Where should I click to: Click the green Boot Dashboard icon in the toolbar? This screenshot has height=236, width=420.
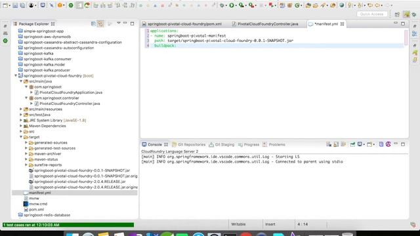(x=71, y=5)
